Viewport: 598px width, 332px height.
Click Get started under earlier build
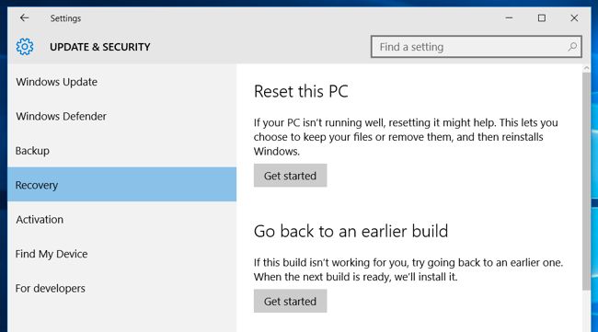(x=290, y=301)
